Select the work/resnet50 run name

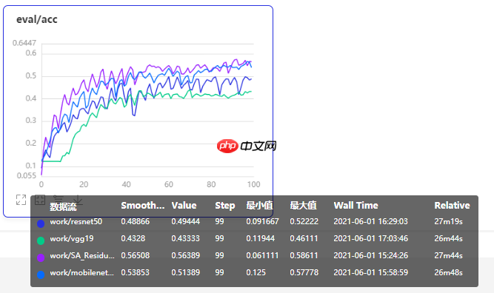(76, 221)
